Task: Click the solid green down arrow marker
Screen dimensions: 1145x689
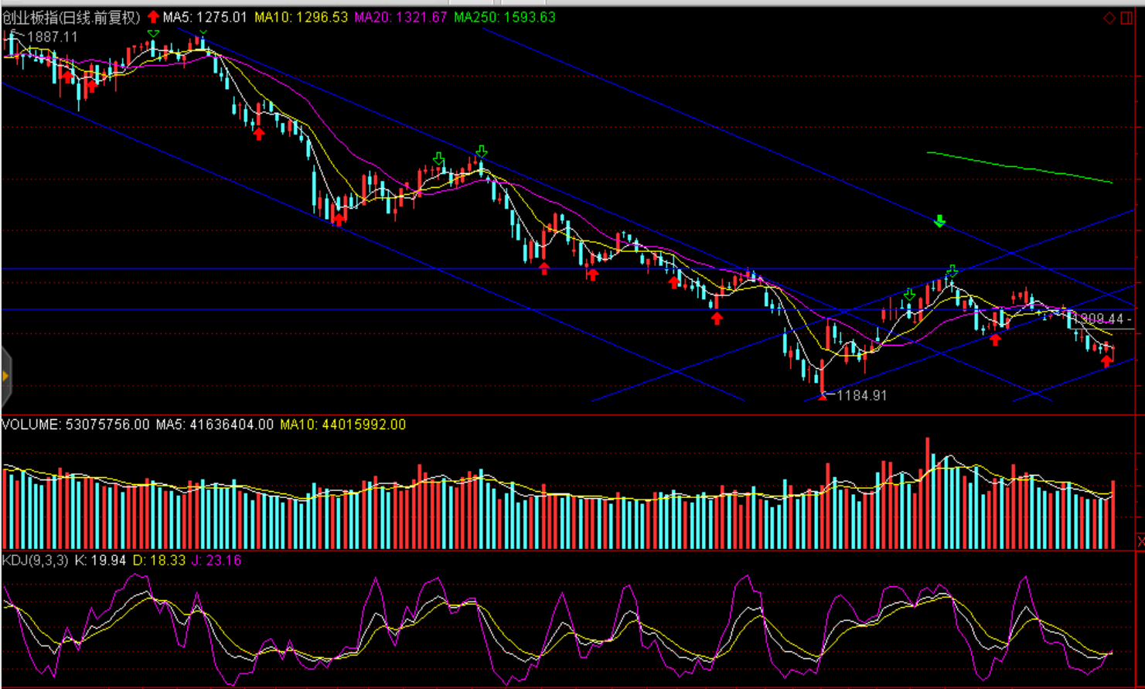Action: (x=939, y=222)
